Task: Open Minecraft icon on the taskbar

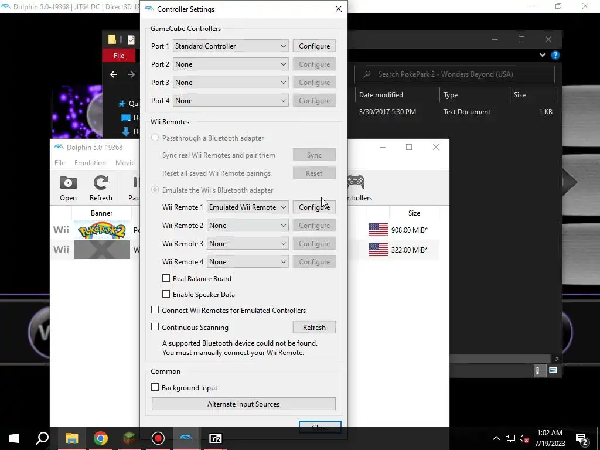Action: tap(129, 438)
